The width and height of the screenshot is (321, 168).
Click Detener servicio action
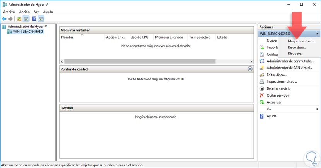pyautogui.click(x=278, y=88)
